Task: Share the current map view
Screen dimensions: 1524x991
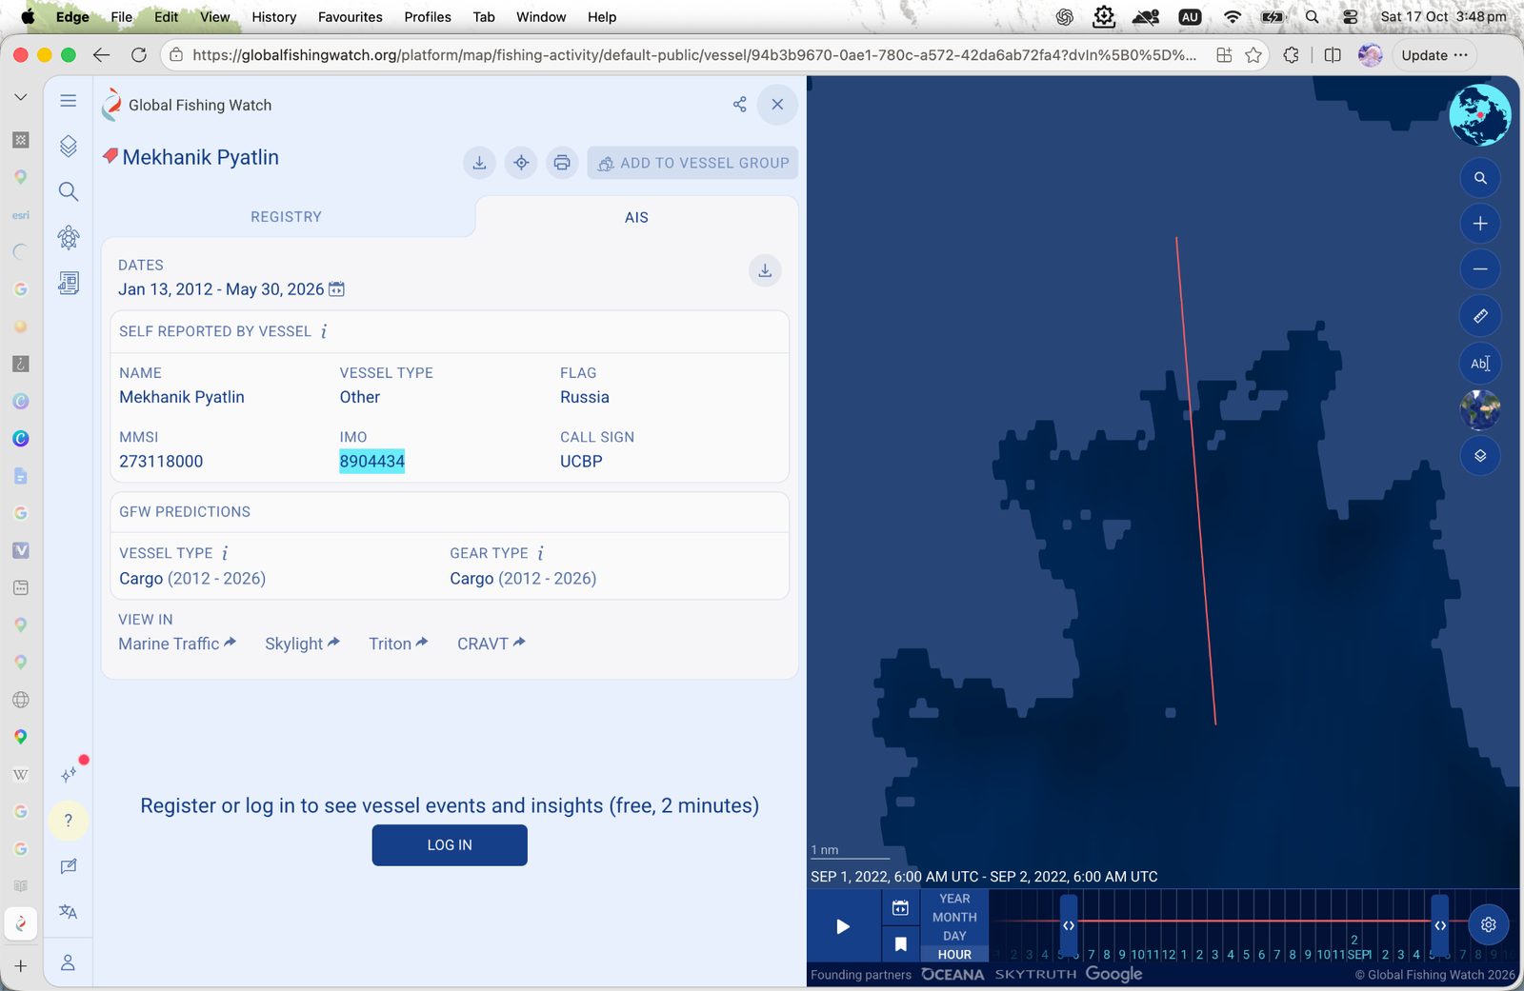Action: tap(739, 105)
